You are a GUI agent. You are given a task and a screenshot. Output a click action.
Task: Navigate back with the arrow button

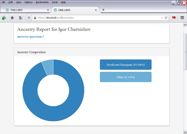click(29, 18)
